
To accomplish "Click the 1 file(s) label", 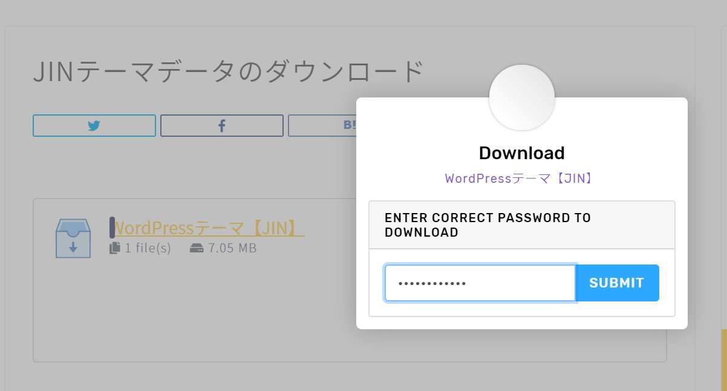I will 148,248.
